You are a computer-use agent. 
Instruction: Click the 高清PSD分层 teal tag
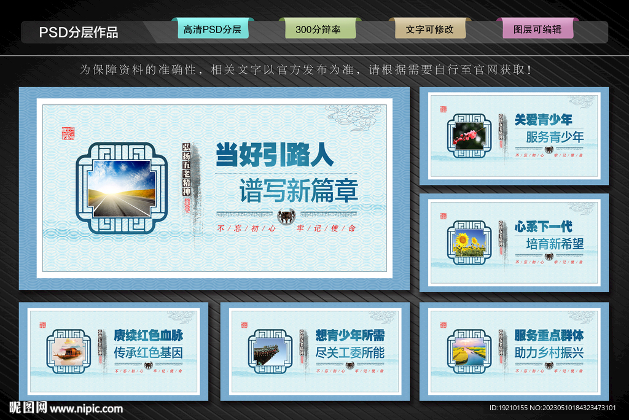[213, 29]
